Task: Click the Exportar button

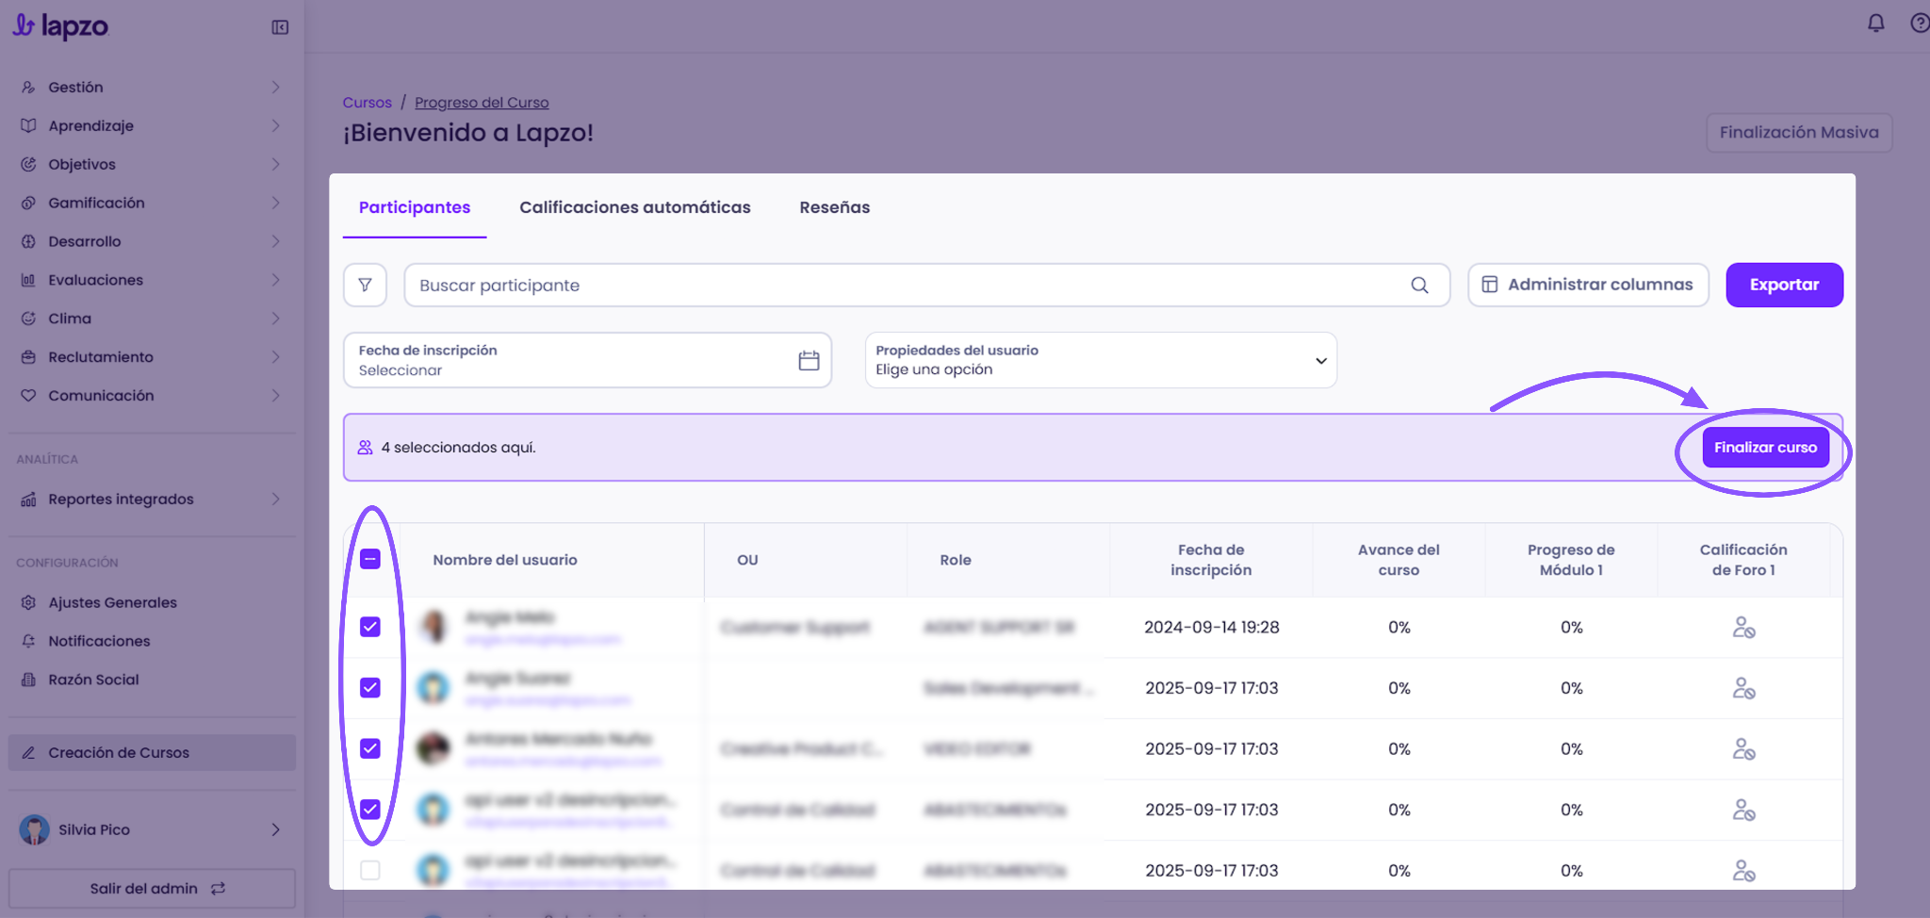Action: click(x=1784, y=285)
